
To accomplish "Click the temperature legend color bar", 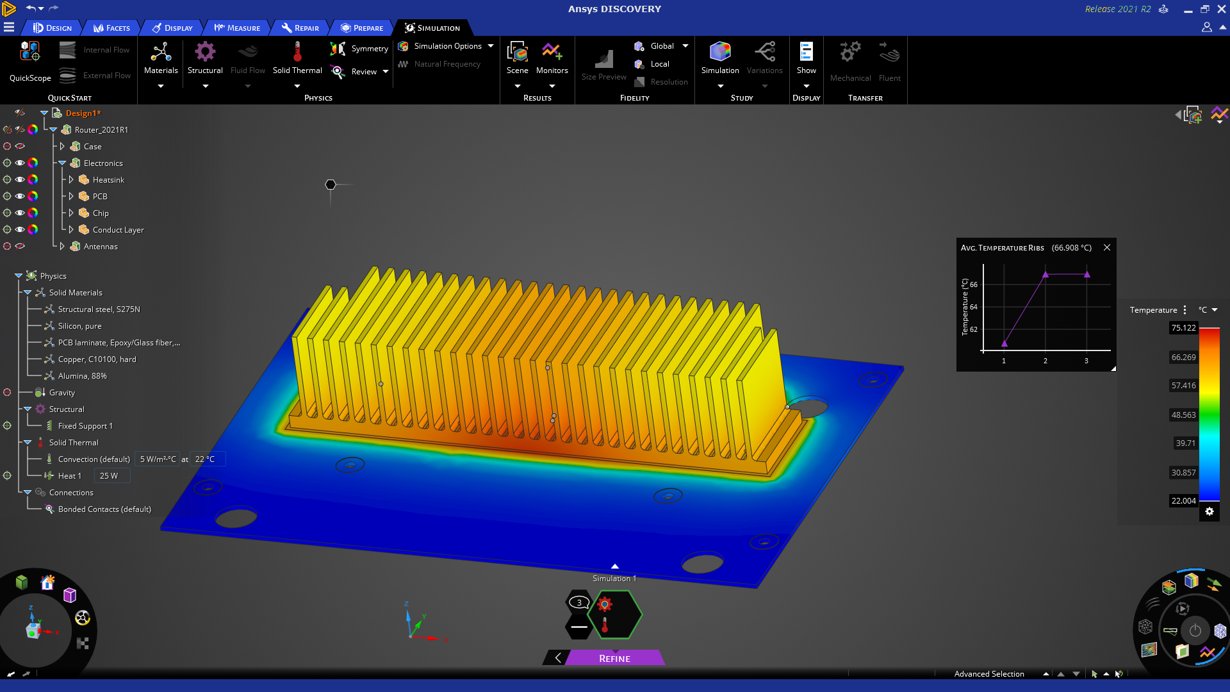I will click(x=1209, y=414).
